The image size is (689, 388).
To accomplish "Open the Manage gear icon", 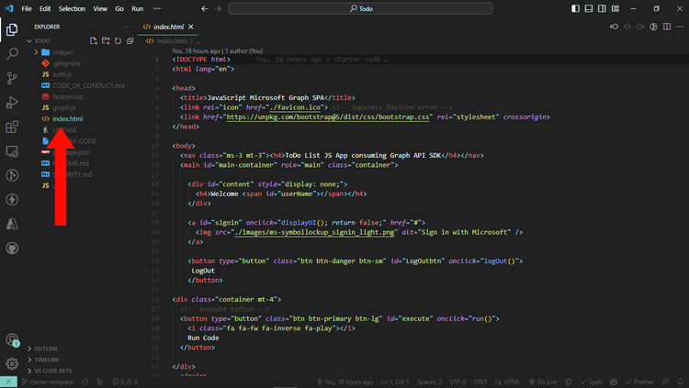I will [12, 363].
